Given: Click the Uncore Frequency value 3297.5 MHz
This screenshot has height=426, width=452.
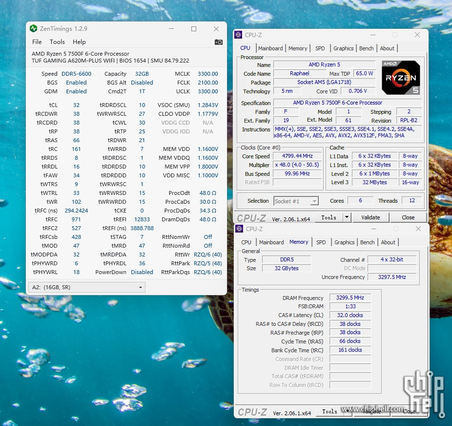Looking at the screenshot, I should click(392, 277).
